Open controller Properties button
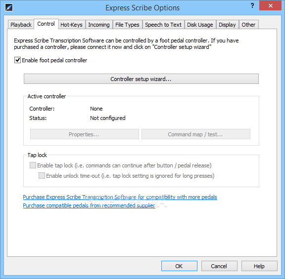Screen dimensions: 285x279 point(85,134)
